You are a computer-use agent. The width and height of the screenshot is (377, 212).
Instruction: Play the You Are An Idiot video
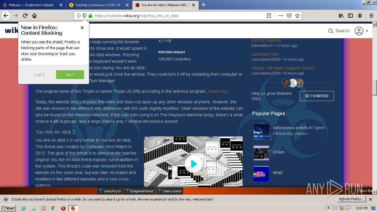(x=193, y=164)
